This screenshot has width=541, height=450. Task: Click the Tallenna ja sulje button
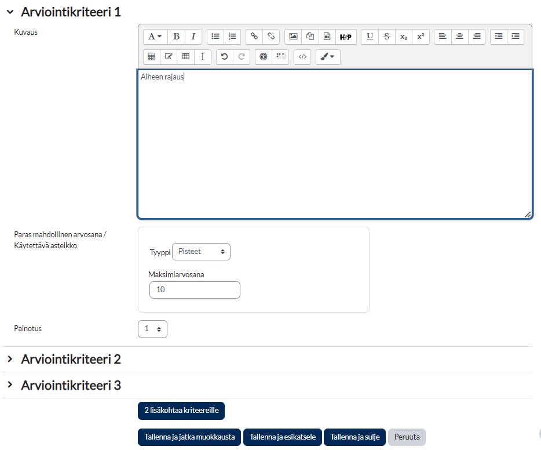[x=354, y=437]
